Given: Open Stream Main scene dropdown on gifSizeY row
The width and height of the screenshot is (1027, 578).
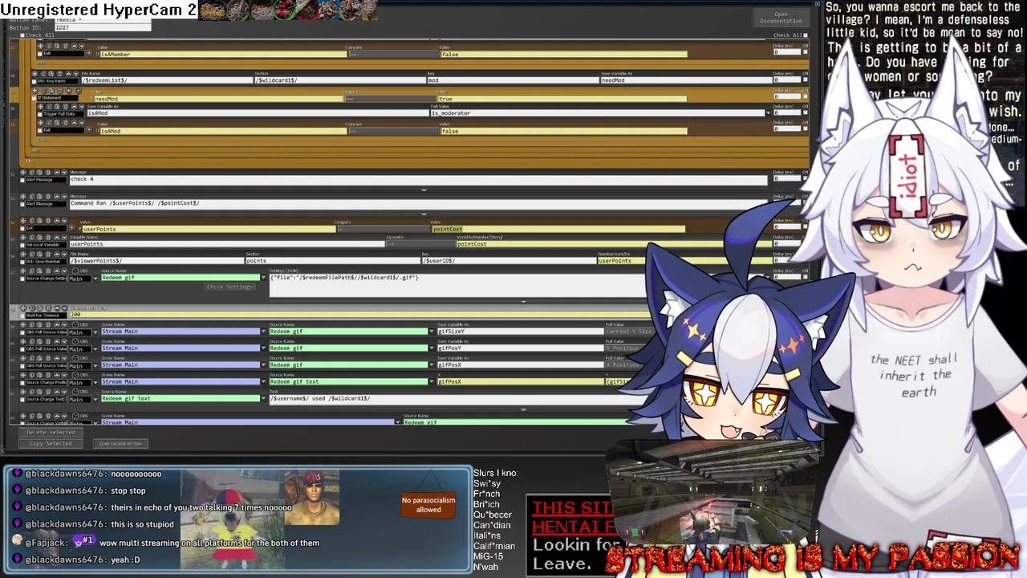Looking at the screenshot, I should (262, 332).
